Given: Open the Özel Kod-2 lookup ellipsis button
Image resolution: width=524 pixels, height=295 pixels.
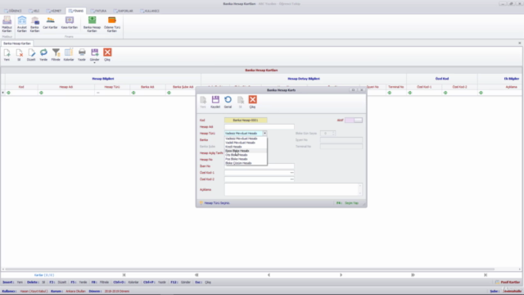Looking at the screenshot, I should [291, 179].
